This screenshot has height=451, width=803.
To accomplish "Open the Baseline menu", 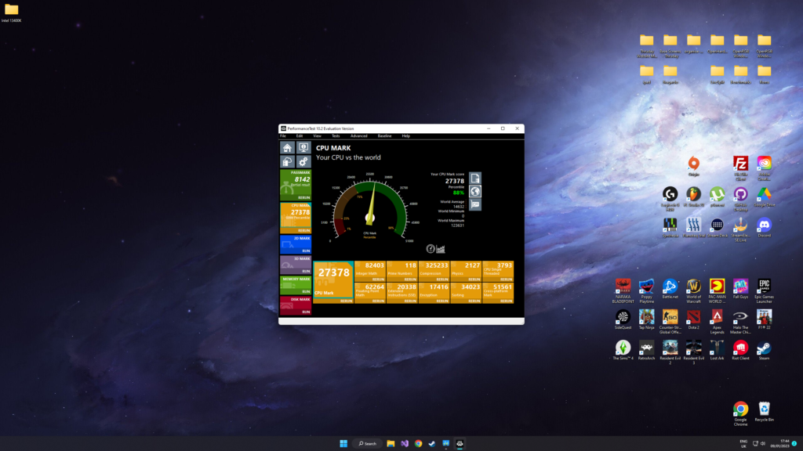I will click(384, 136).
